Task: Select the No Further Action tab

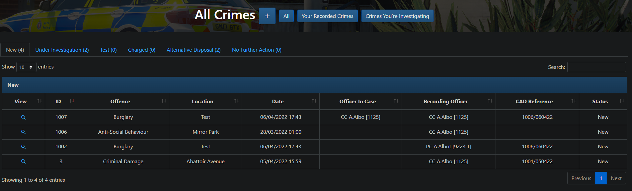Action: pyautogui.click(x=257, y=50)
